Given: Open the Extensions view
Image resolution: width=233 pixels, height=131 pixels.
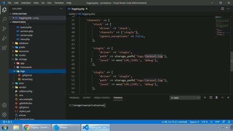Looking at the screenshot, I should [x=4, y=48].
